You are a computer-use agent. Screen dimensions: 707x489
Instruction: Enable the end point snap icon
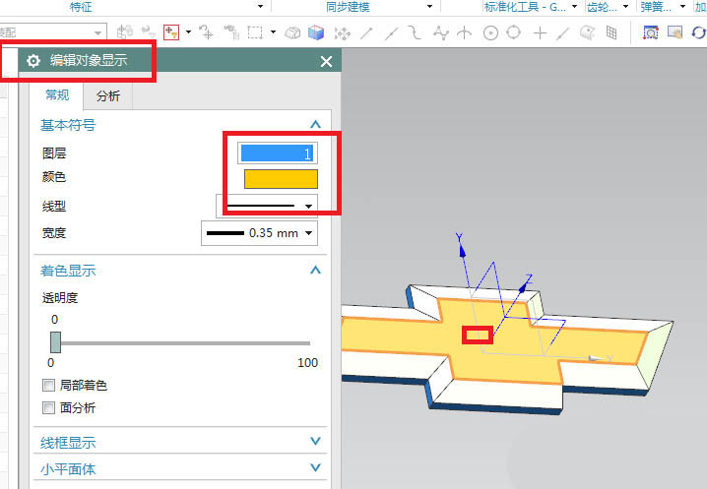click(x=366, y=32)
